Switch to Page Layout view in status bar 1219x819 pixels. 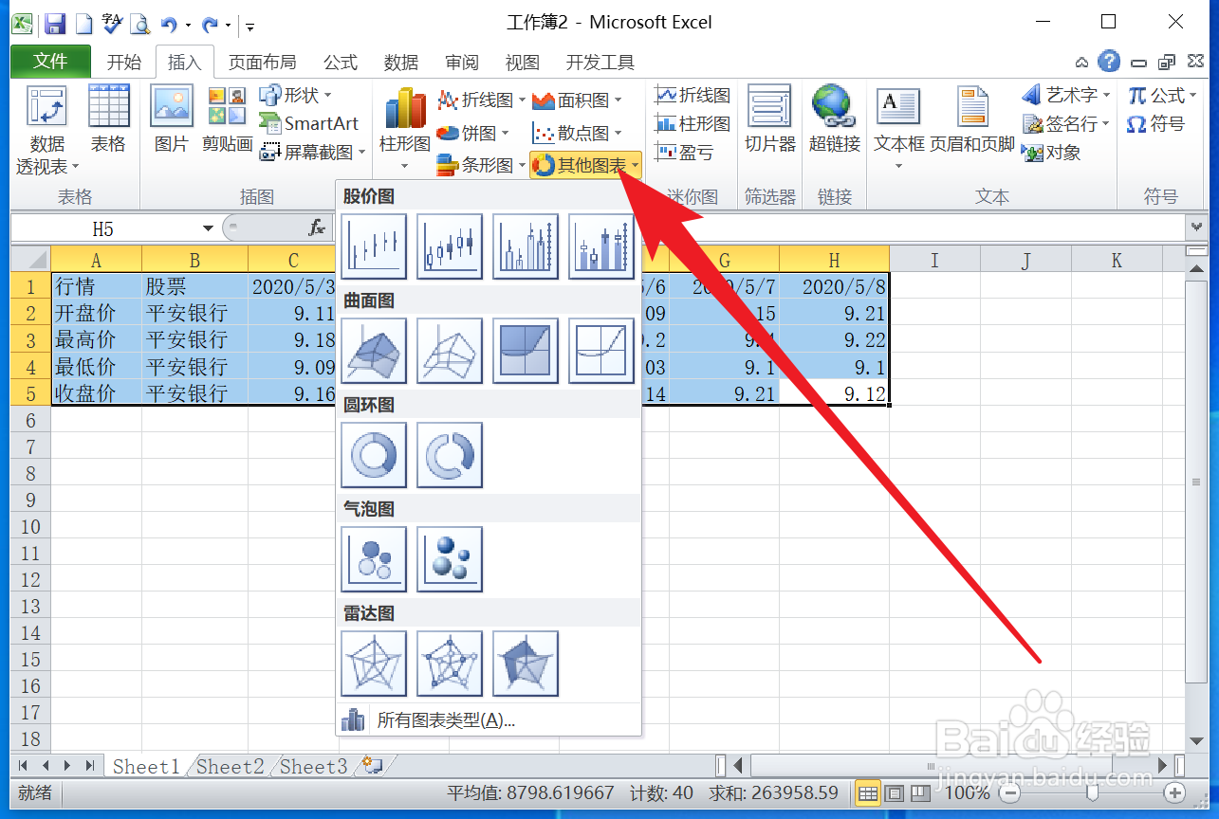pos(894,792)
